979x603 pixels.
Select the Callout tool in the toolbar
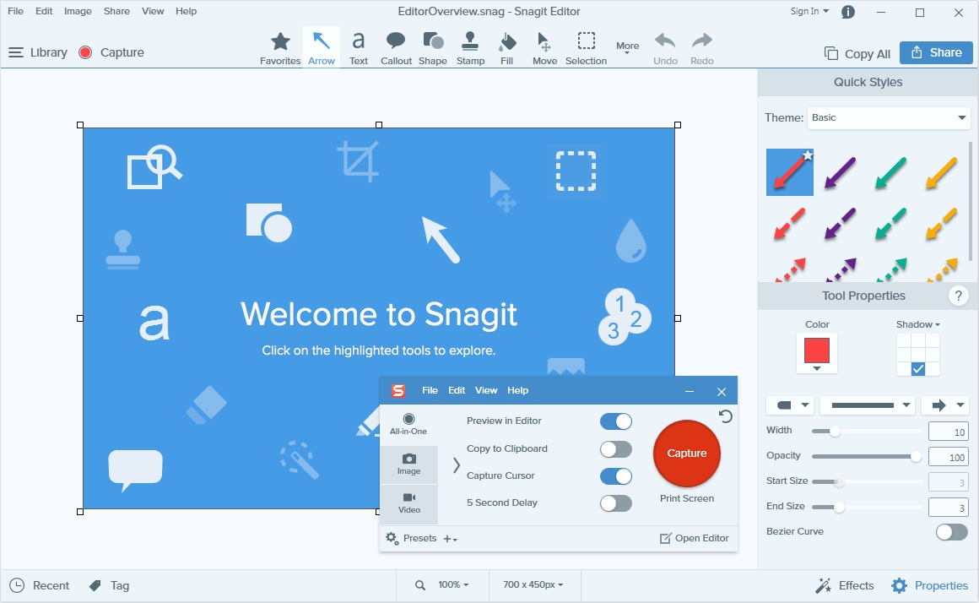click(x=396, y=48)
